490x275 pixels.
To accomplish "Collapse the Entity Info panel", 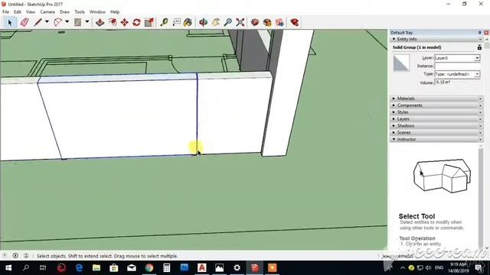I will coord(394,39).
